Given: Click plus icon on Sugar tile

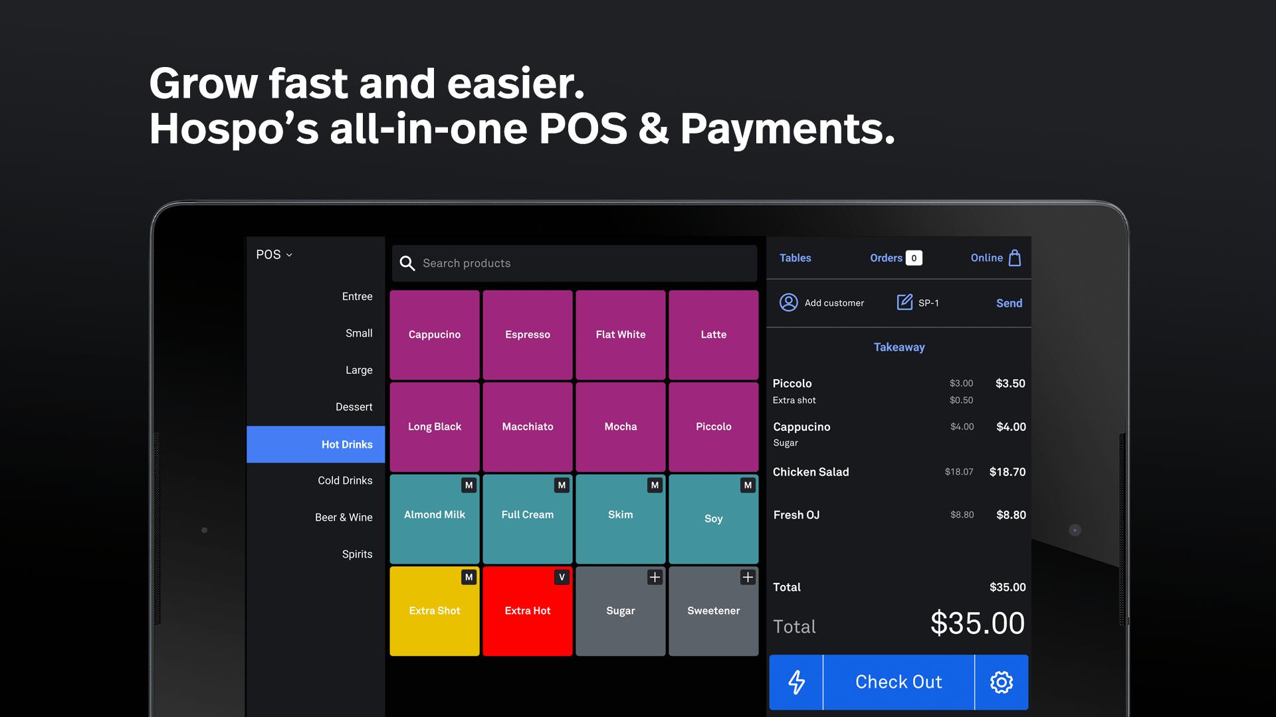Looking at the screenshot, I should (655, 578).
